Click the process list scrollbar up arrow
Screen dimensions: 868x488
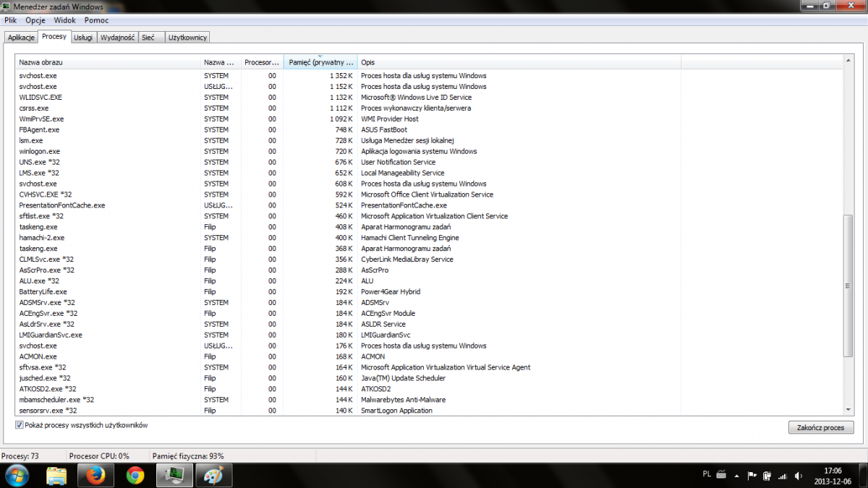848,62
